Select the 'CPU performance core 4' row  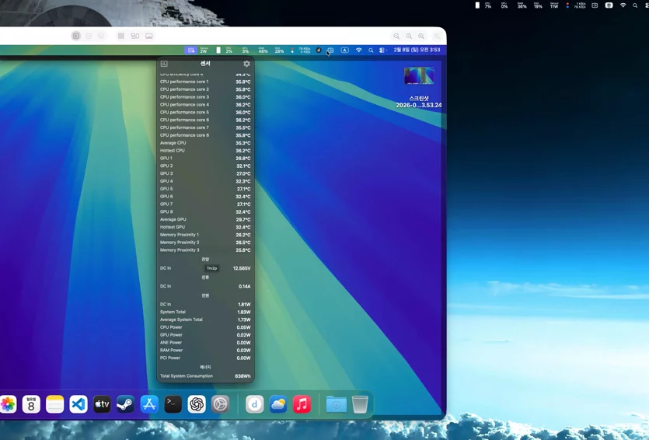[205, 105]
